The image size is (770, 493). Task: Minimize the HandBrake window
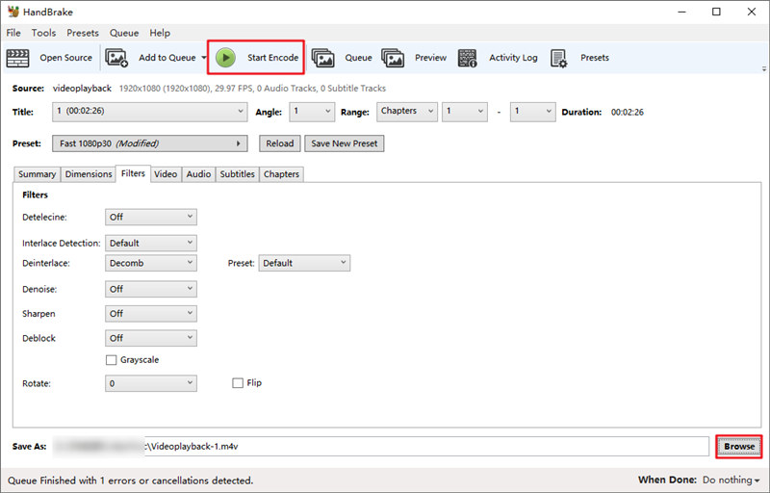coord(681,12)
